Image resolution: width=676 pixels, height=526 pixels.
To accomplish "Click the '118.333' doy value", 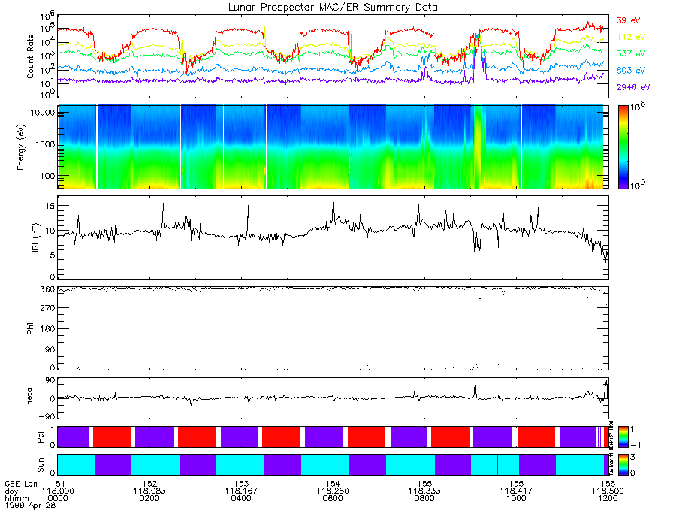I will point(424,491).
